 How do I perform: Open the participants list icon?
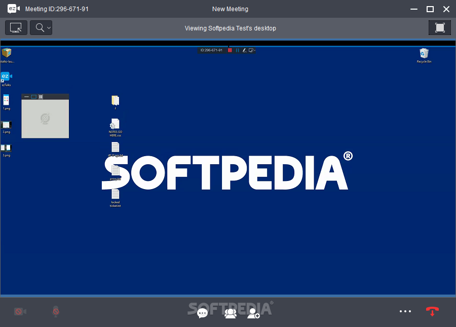click(231, 313)
